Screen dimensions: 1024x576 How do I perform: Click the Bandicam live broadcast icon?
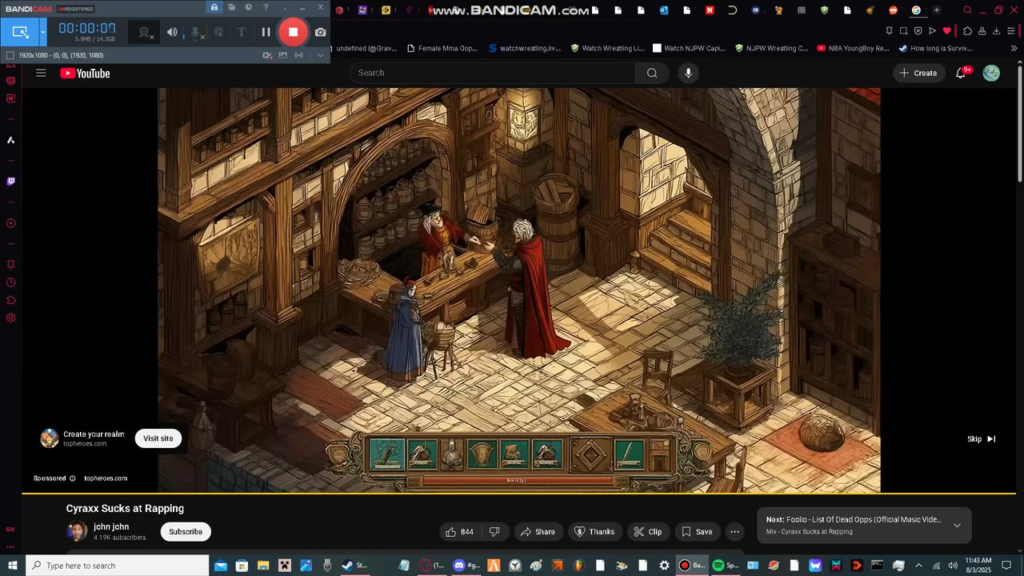tap(299, 55)
